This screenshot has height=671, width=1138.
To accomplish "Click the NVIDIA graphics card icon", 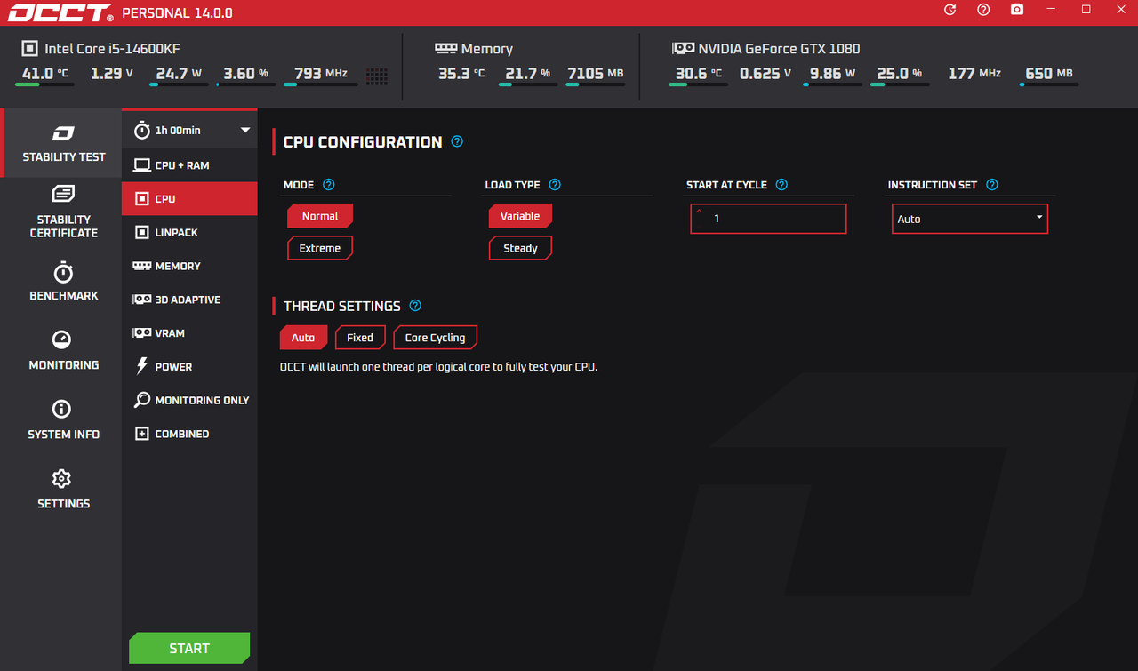I will click(x=683, y=48).
